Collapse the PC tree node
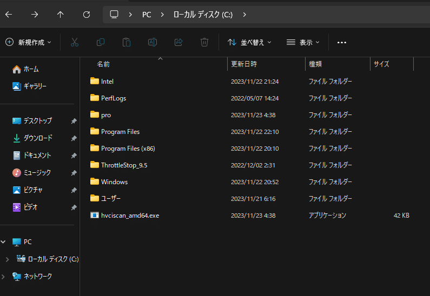 point(3,242)
